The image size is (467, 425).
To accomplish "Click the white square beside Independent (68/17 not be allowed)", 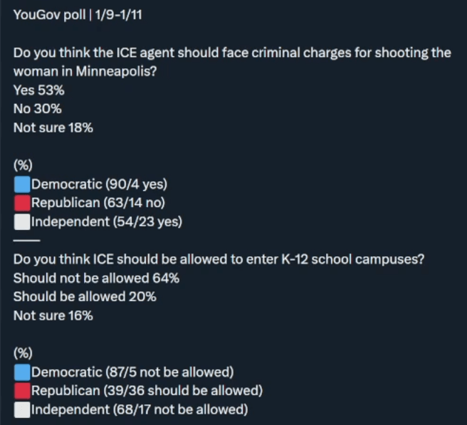I will [22, 409].
